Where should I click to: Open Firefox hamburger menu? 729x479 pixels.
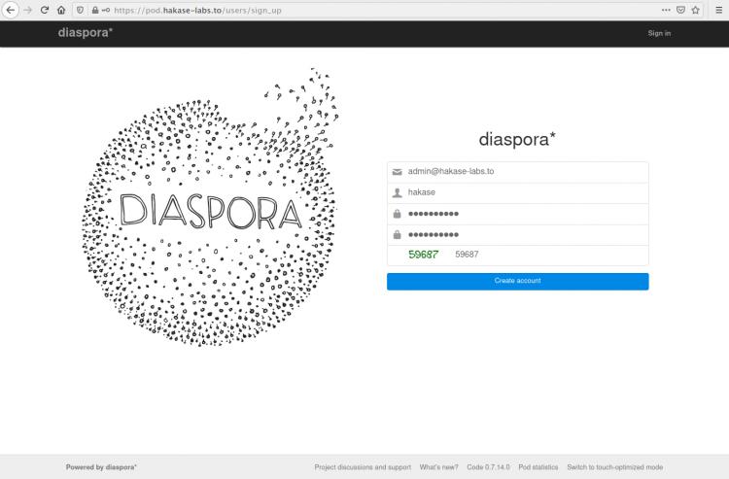(719, 10)
